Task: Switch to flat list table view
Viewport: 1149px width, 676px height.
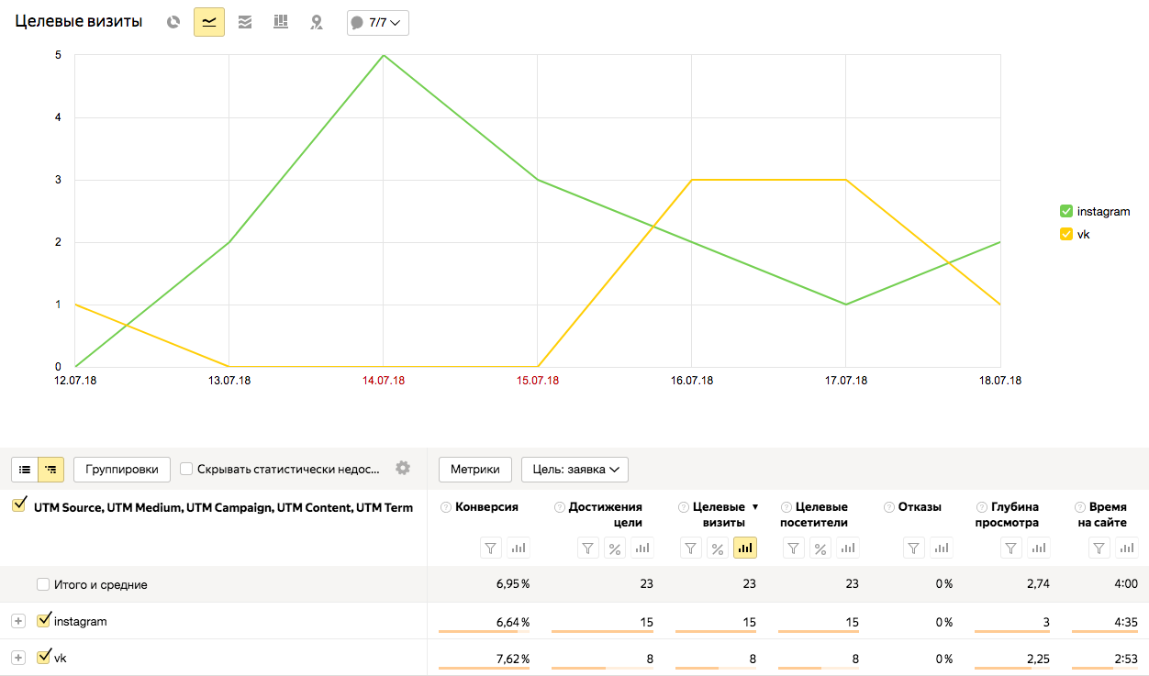Action: tap(25, 469)
